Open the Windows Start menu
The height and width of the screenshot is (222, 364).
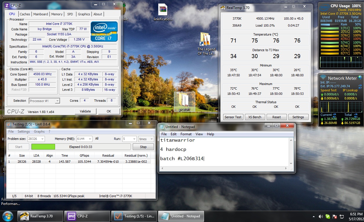coord(8,216)
